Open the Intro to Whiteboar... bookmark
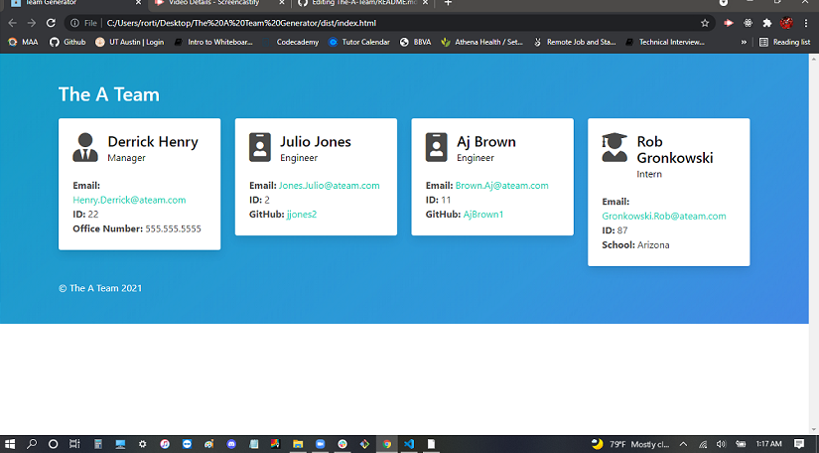This screenshot has width=819, height=453. tap(213, 42)
